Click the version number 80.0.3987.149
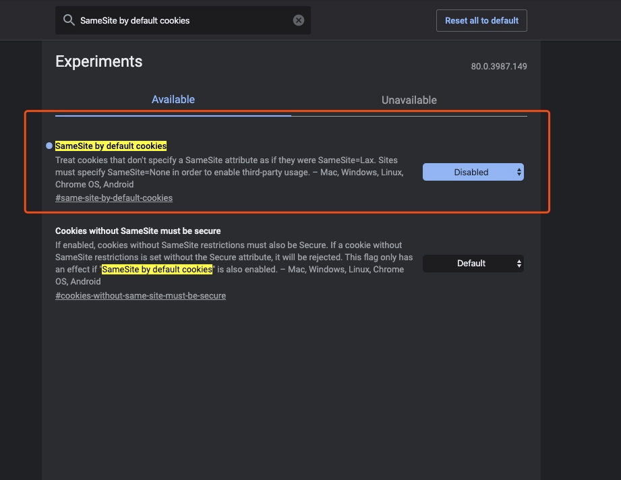 point(499,67)
